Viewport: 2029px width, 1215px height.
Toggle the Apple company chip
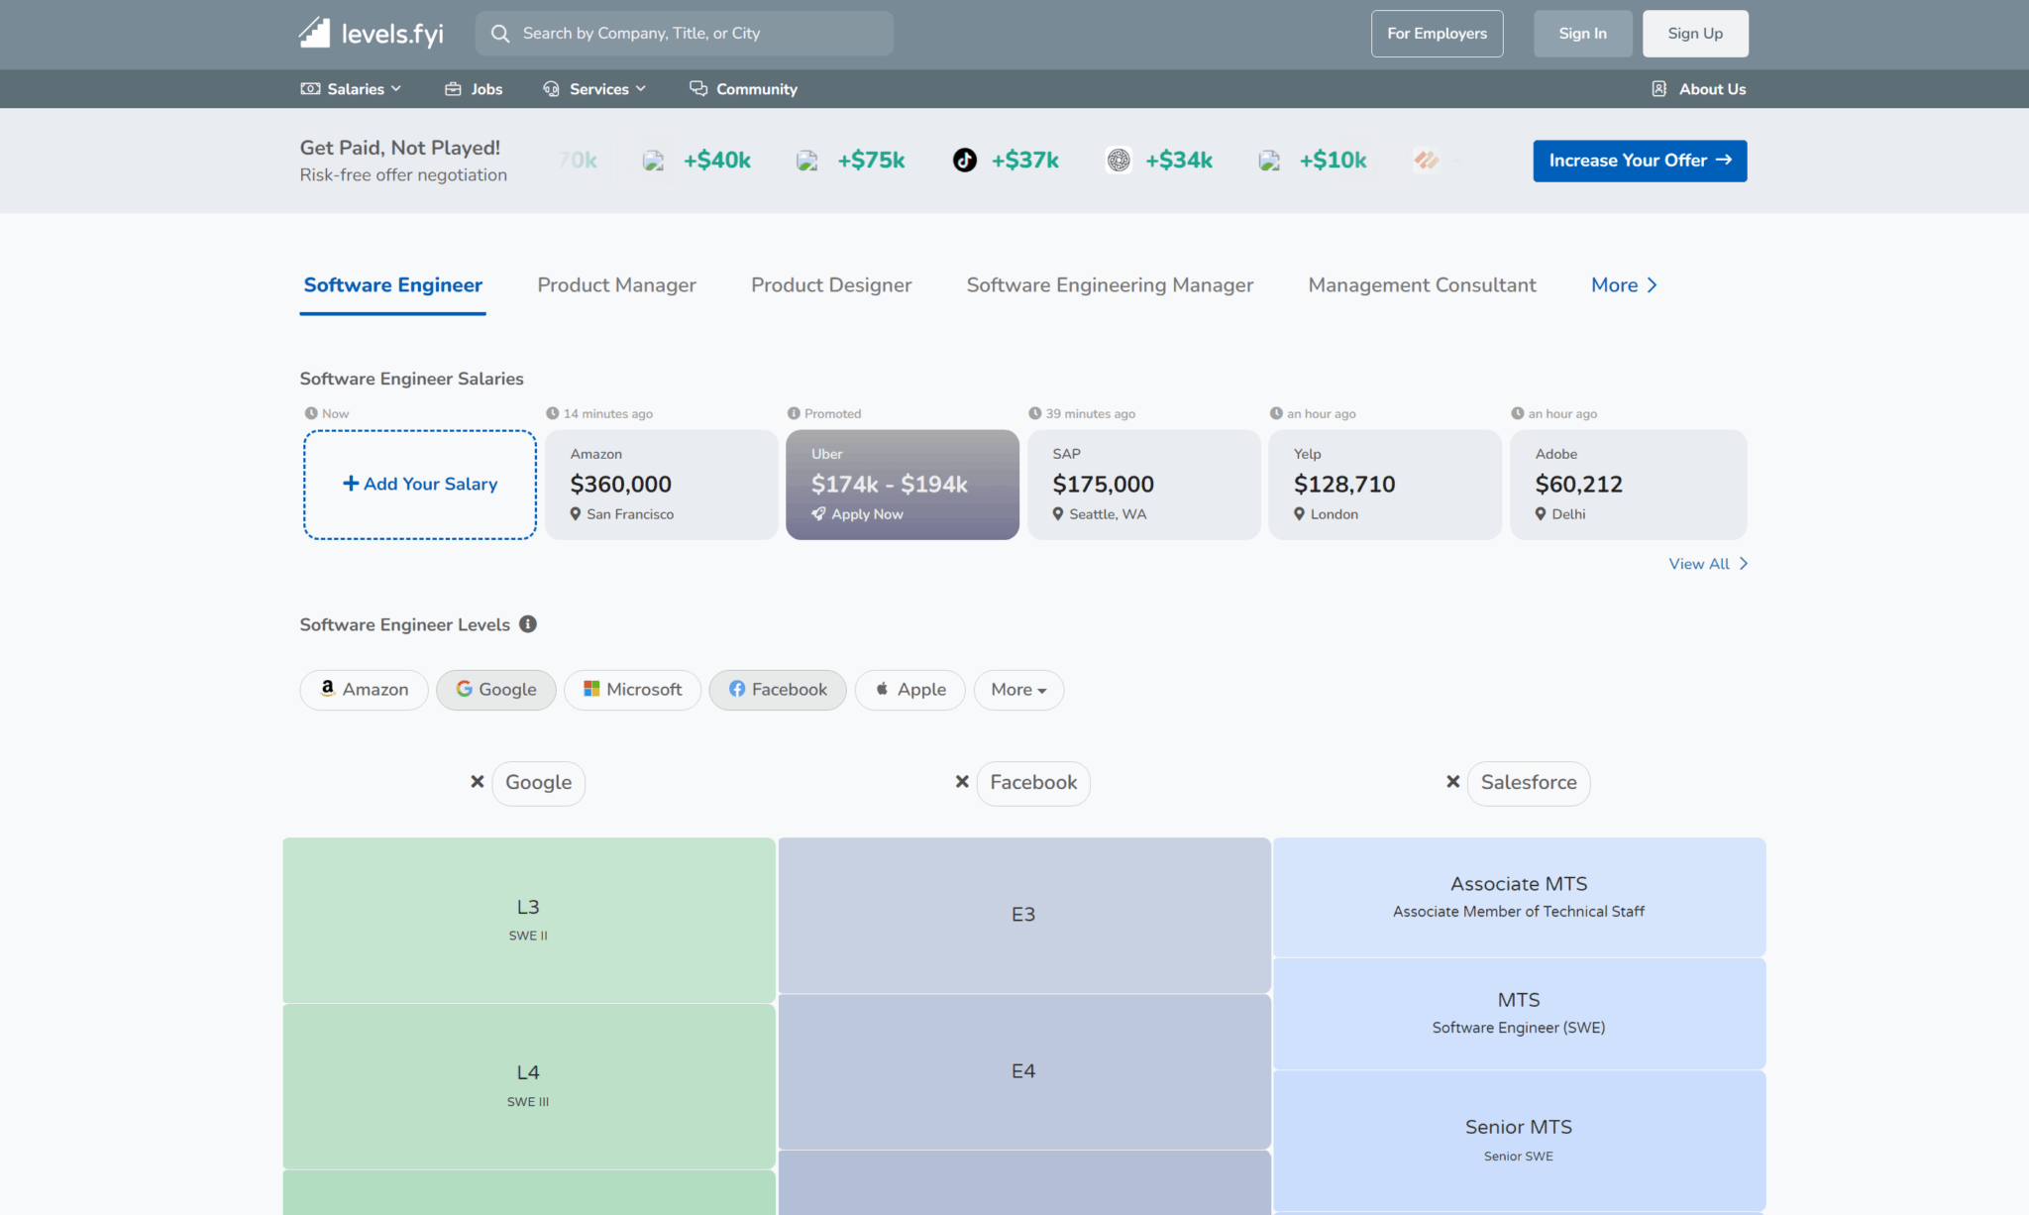[910, 690]
